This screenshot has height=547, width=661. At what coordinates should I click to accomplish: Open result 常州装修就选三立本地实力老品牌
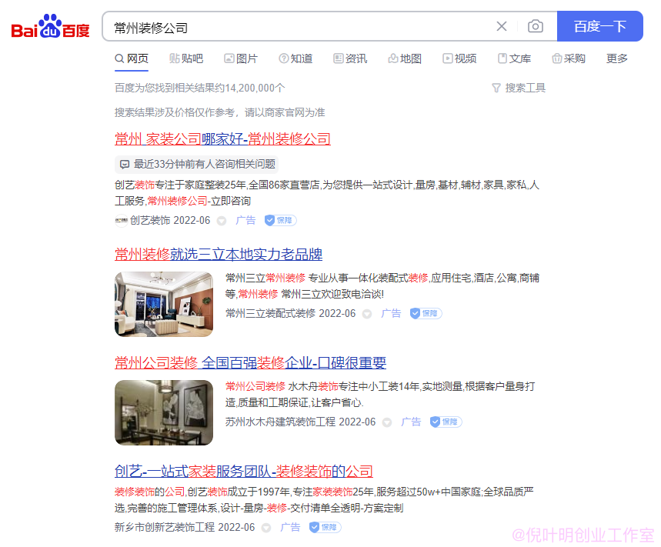click(219, 254)
